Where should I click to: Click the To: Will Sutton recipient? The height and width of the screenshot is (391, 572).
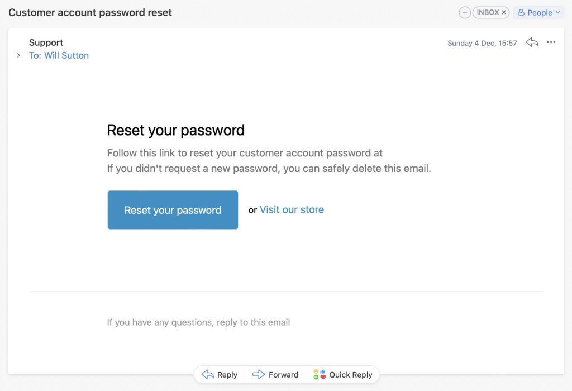pos(59,55)
